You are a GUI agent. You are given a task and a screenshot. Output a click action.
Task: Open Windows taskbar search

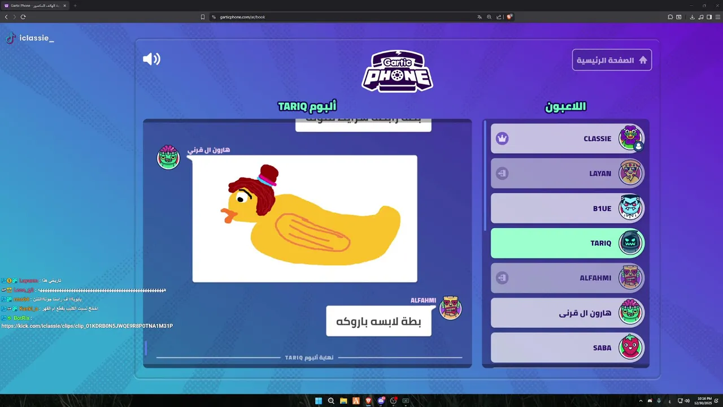pos(331,401)
